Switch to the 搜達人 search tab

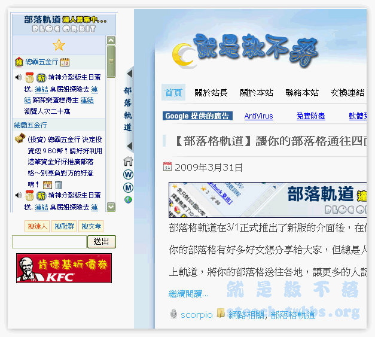[37, 226]
